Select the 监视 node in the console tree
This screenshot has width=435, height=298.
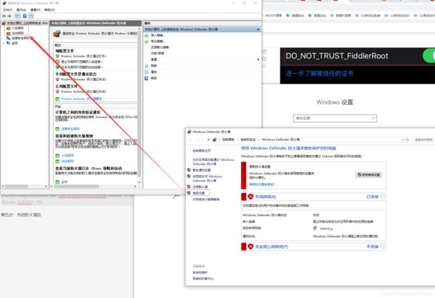[x=15, y=43]
